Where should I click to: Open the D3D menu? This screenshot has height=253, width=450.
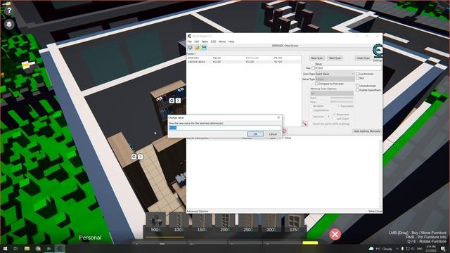pos(213,41)
